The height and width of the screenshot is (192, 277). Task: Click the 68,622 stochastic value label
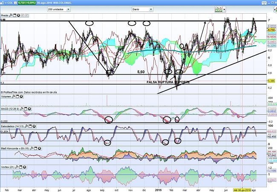272,131
